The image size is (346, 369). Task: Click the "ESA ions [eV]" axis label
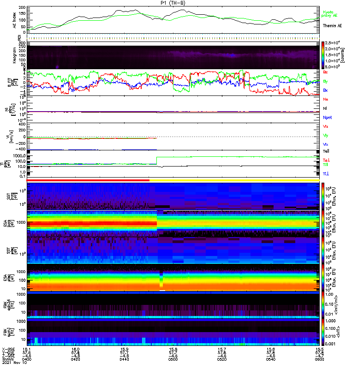pyautogui.click(x=8, y=223)
